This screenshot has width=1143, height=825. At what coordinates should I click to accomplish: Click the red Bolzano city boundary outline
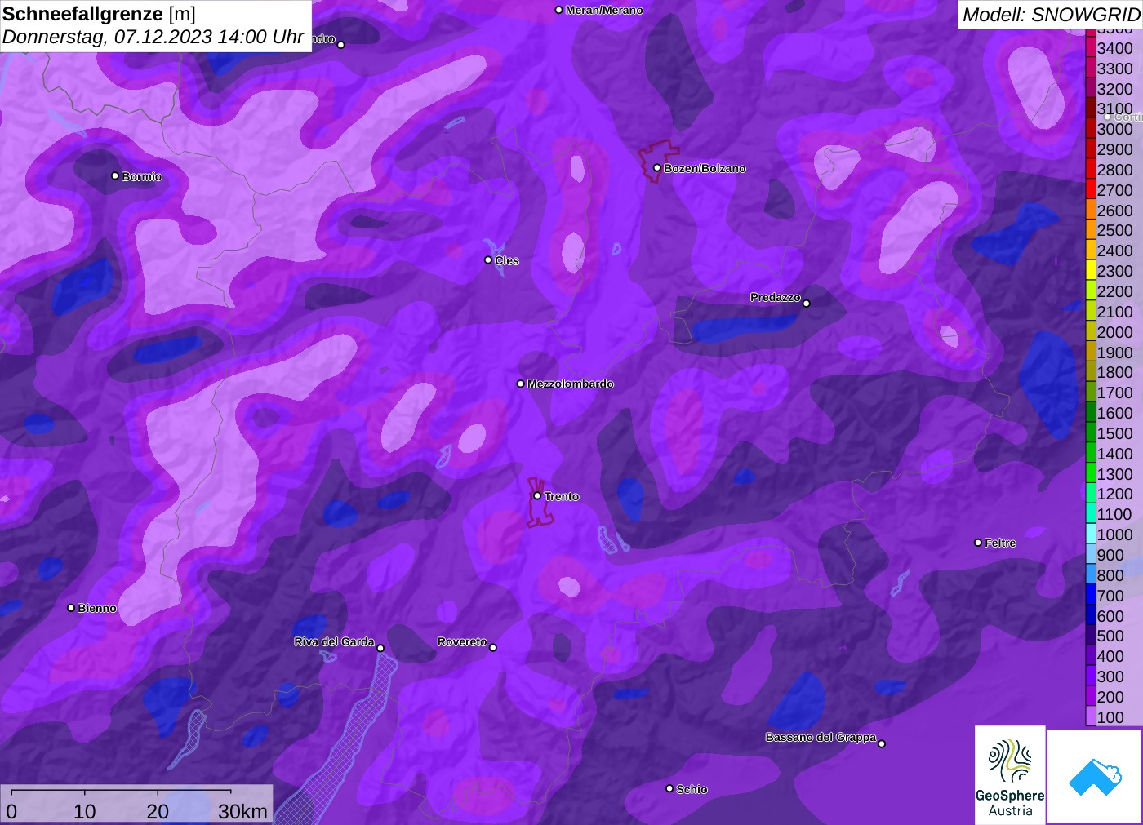pyautogui.click(x=658, y=160)
